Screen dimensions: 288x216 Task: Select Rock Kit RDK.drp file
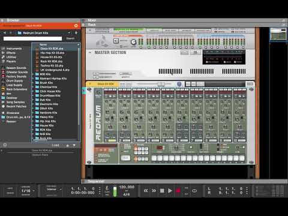click(52, 61)
